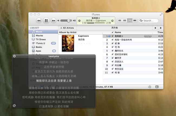Screen dimensions: 176x116
Task: Select track 5 魔術先生 name
Action: tap(119, 51)
